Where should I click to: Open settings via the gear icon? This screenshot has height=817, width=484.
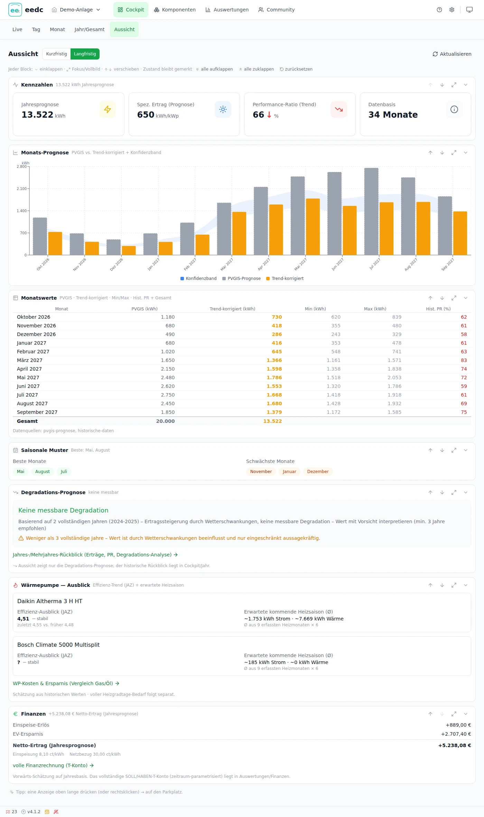[452, 10]
